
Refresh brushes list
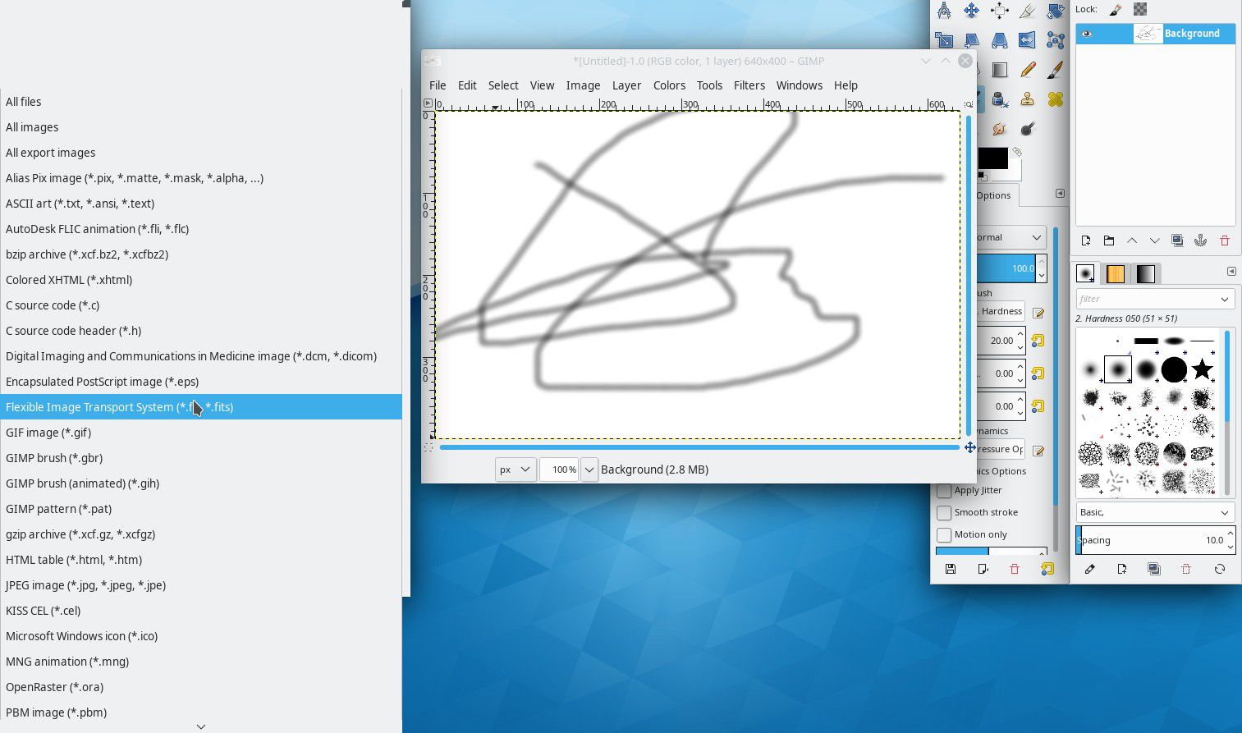click(x=1220, y=569)
